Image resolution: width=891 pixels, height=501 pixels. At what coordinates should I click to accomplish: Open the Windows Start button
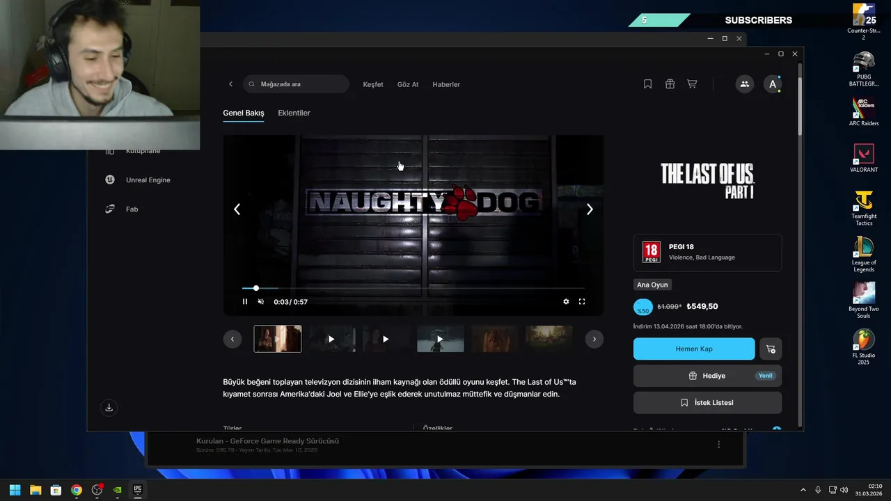[x=15, y=490]
